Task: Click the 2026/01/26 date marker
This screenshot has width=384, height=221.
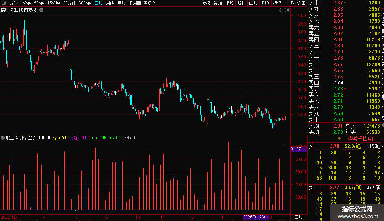Action: (256, 217)
